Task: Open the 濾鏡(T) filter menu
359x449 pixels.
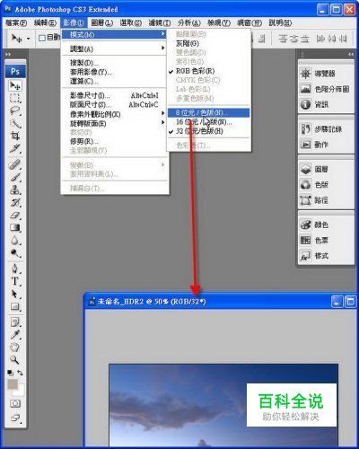Action: [160, 22]
